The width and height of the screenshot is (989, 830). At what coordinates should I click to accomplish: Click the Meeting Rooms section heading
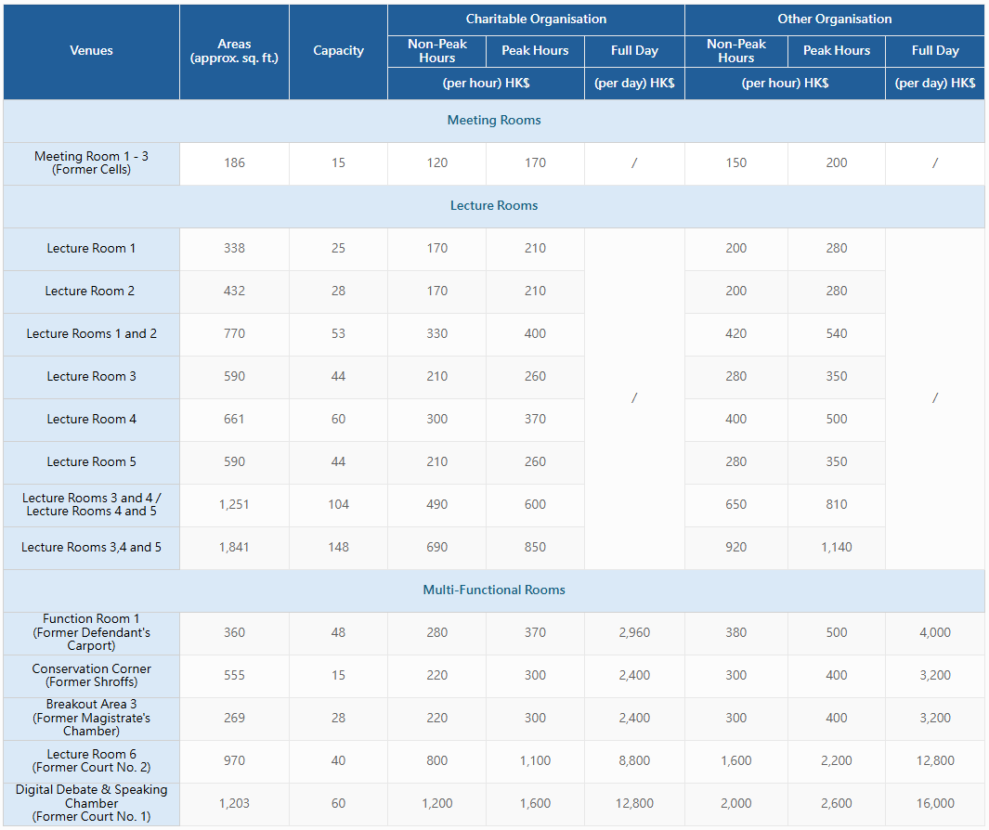[494, 121]
